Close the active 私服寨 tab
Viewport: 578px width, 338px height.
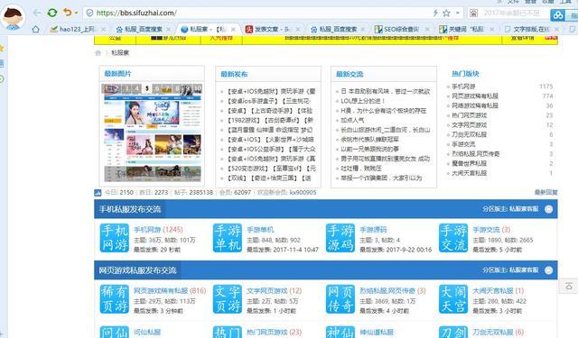[233, 29]
